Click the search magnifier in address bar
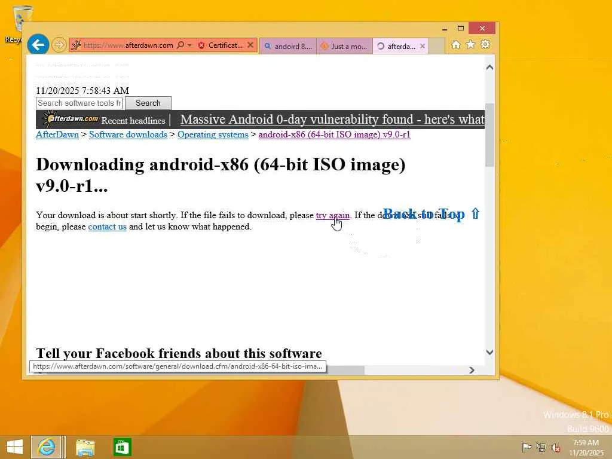Viewport: 612px width, 459px height. [x=180, y=45]
